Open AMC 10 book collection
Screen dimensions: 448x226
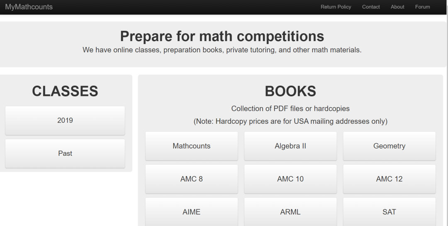tap(290, 179)
